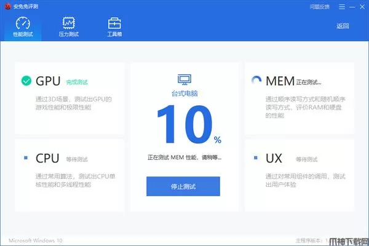This screenshot has height=246, width=369.
Task: Click the 等待测试 status next to UX
Action: coord(307,159)
